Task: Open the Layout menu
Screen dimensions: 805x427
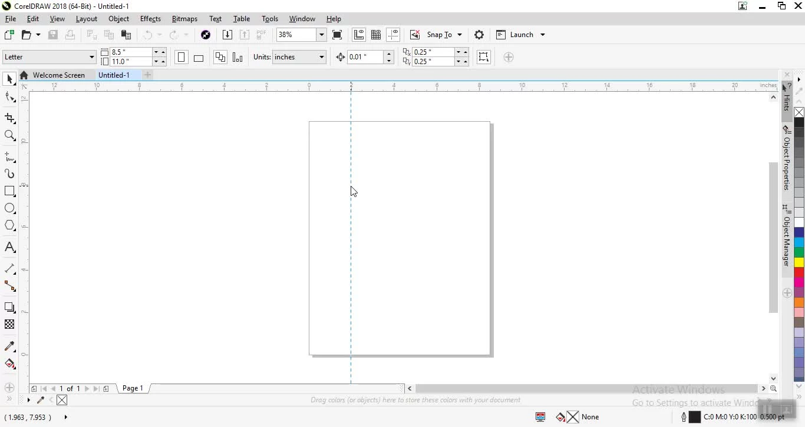Action: click(x=87, y=19)
